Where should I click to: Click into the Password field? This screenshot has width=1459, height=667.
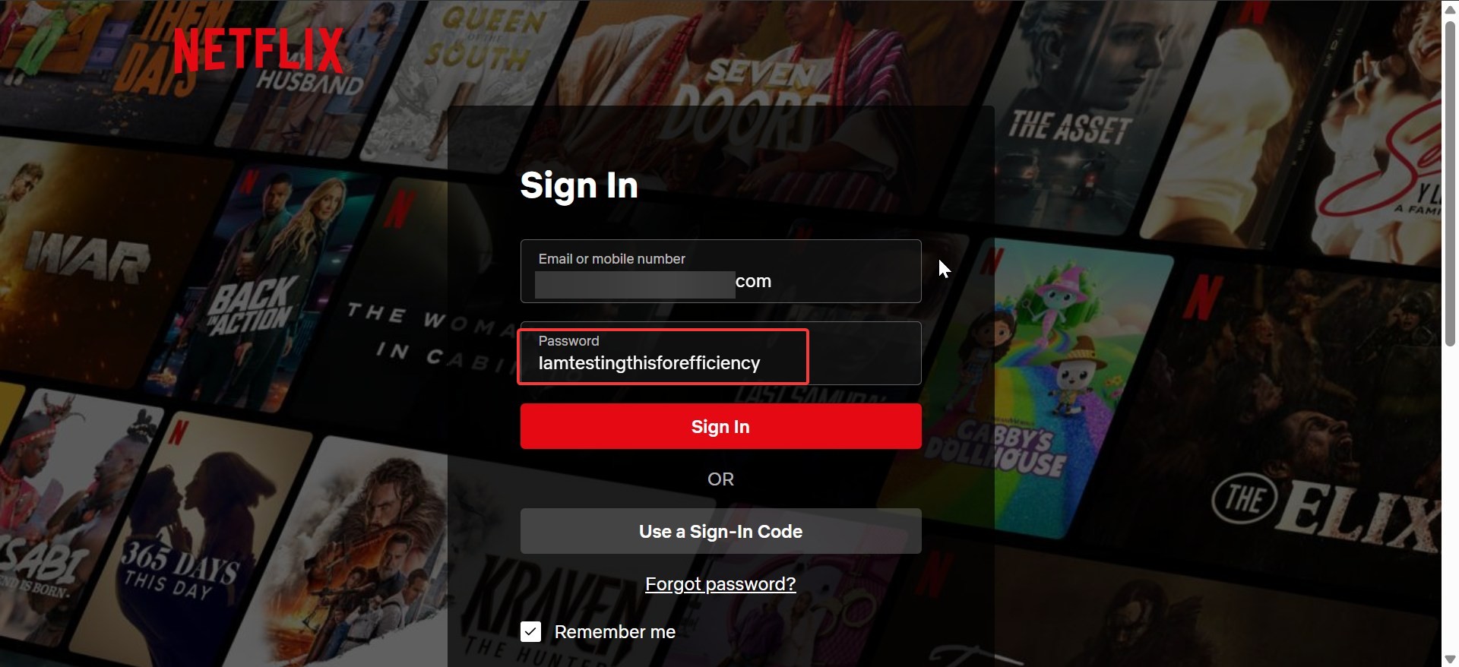(x=720, y=353)
